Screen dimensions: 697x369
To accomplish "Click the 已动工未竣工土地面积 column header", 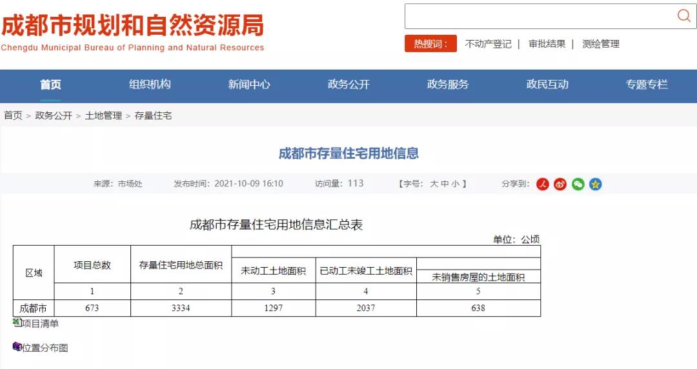I will (x=366, y=271).
